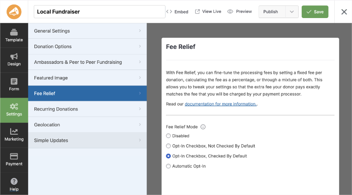
Task: Expand the Fee Relief chevron
Action: pos(140,93)
